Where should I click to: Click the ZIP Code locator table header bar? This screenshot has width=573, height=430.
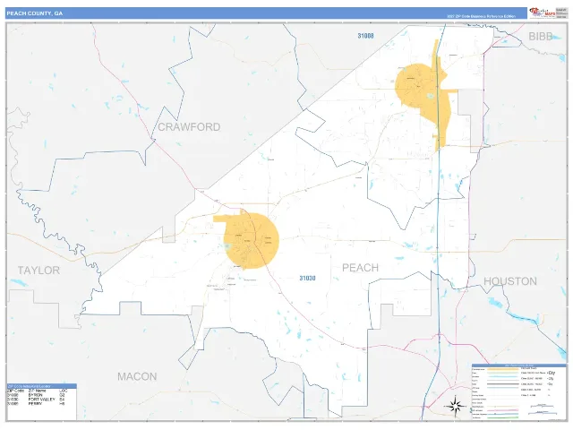click(x=42, y=386)
